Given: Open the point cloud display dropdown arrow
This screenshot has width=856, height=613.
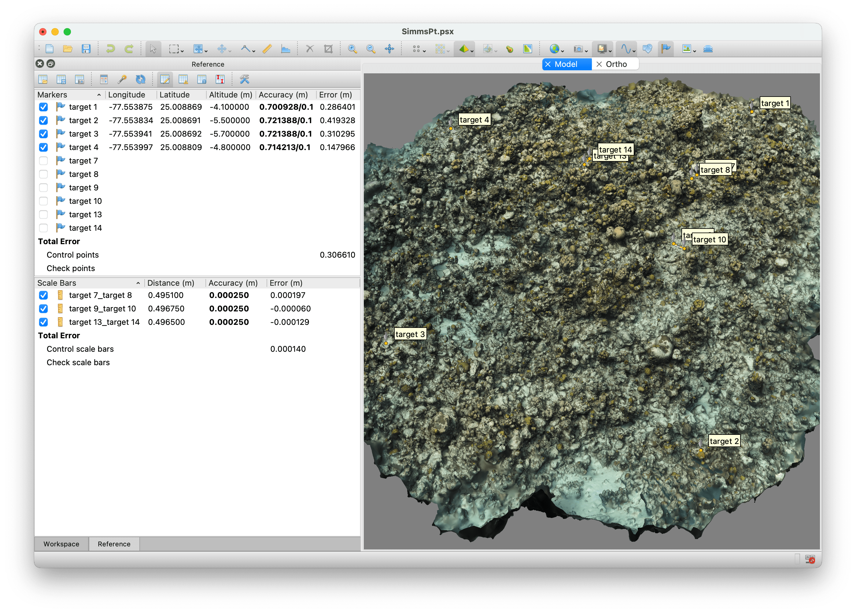Looking at the screenshot, I should [425, 51].
